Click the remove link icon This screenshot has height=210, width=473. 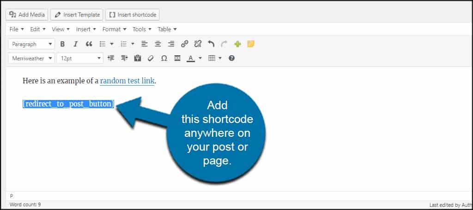pyautogui.click(x=198, y=44)
